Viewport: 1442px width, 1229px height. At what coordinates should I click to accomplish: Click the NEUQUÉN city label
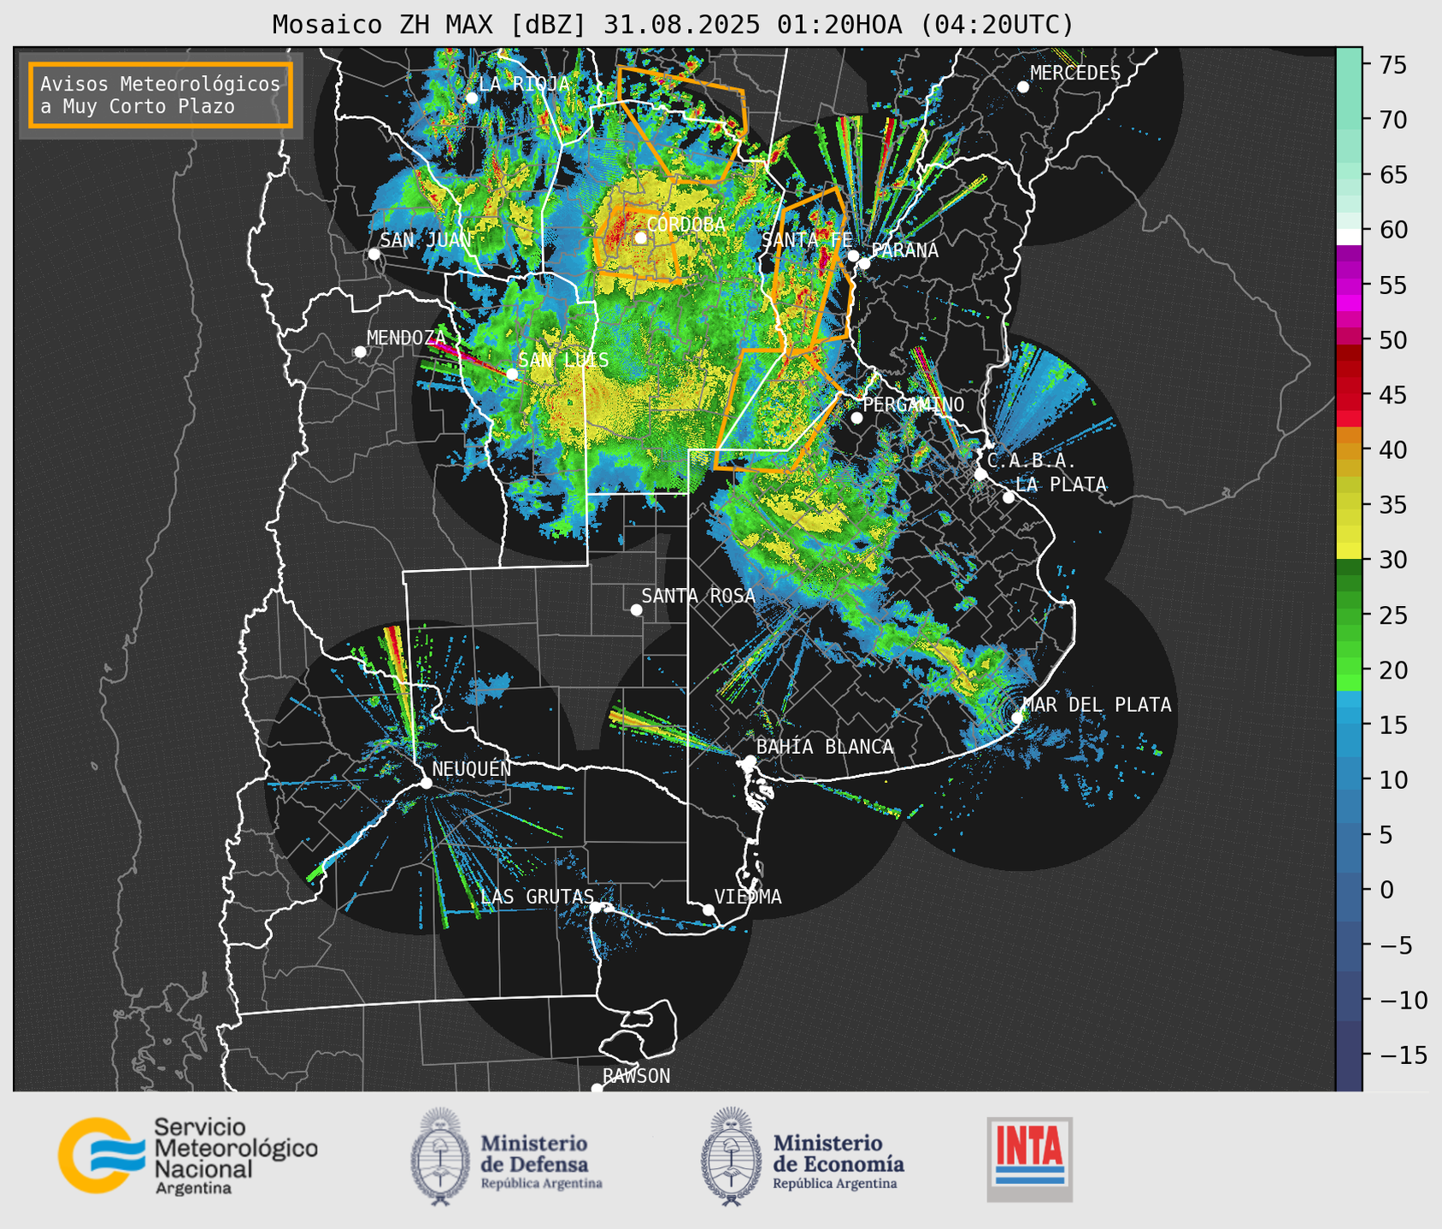(471, 768)
